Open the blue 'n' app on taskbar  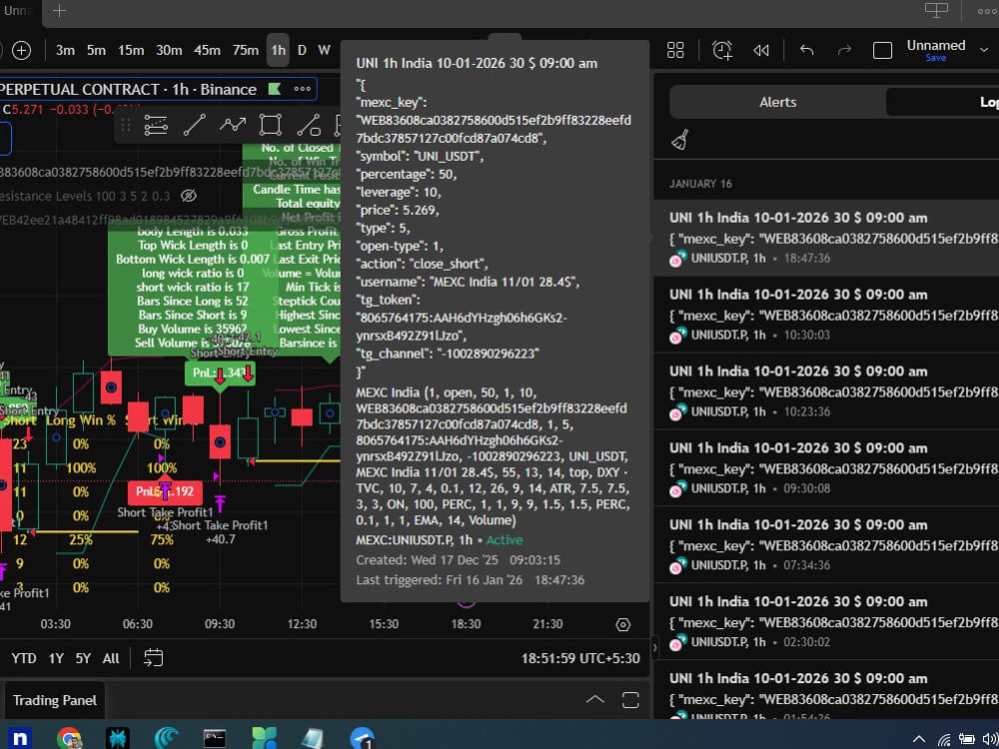coord(19,738)
